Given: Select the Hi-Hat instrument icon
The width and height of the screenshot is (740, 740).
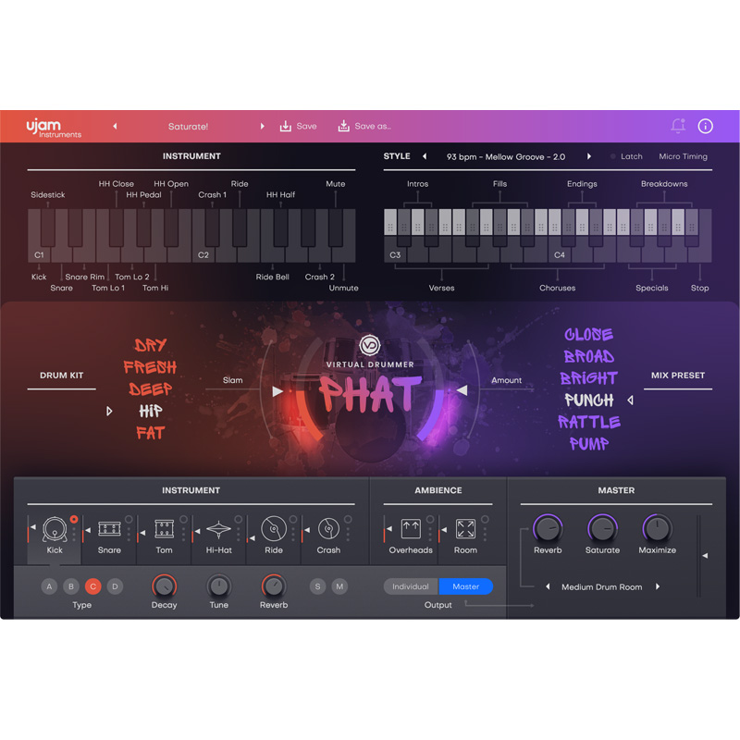Looking at the screenshot, I should [x=218, y=529].
